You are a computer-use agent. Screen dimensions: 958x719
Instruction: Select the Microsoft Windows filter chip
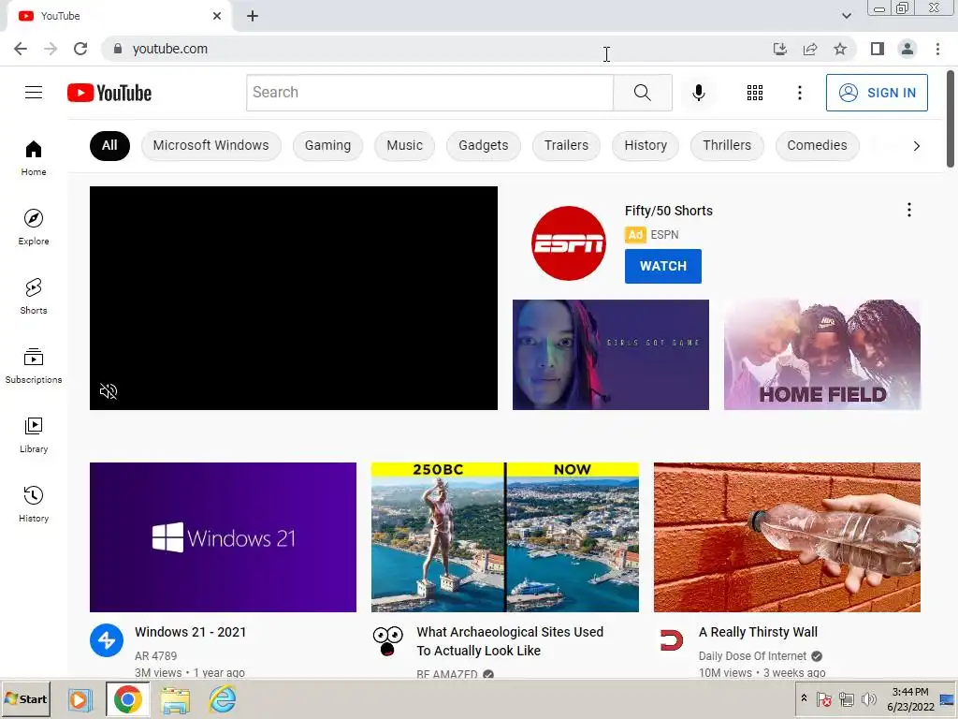pos(210,145)
